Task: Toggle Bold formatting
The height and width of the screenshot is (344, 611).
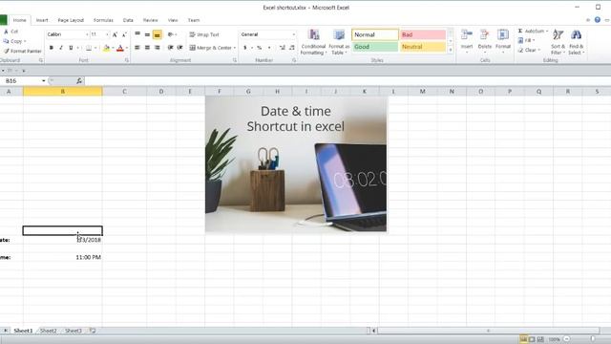Action: pos(51,48)
